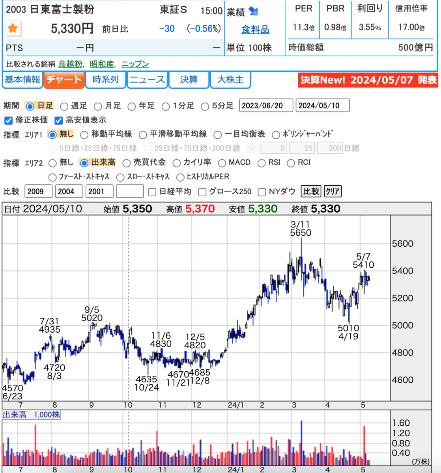Select the 月足 period radio button
The image size is (441, 473).
(x=98, y=106)
